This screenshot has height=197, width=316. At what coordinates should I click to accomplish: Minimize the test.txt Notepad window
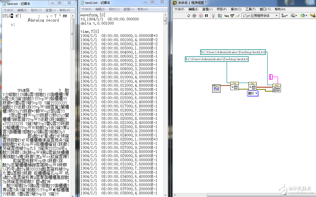coord(53,3)
